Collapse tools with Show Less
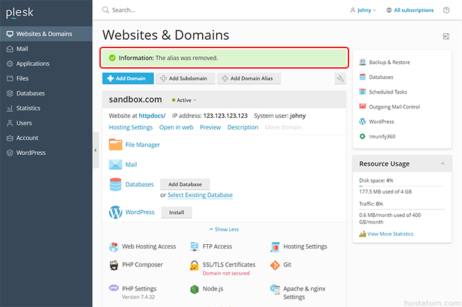 point(224,229)
